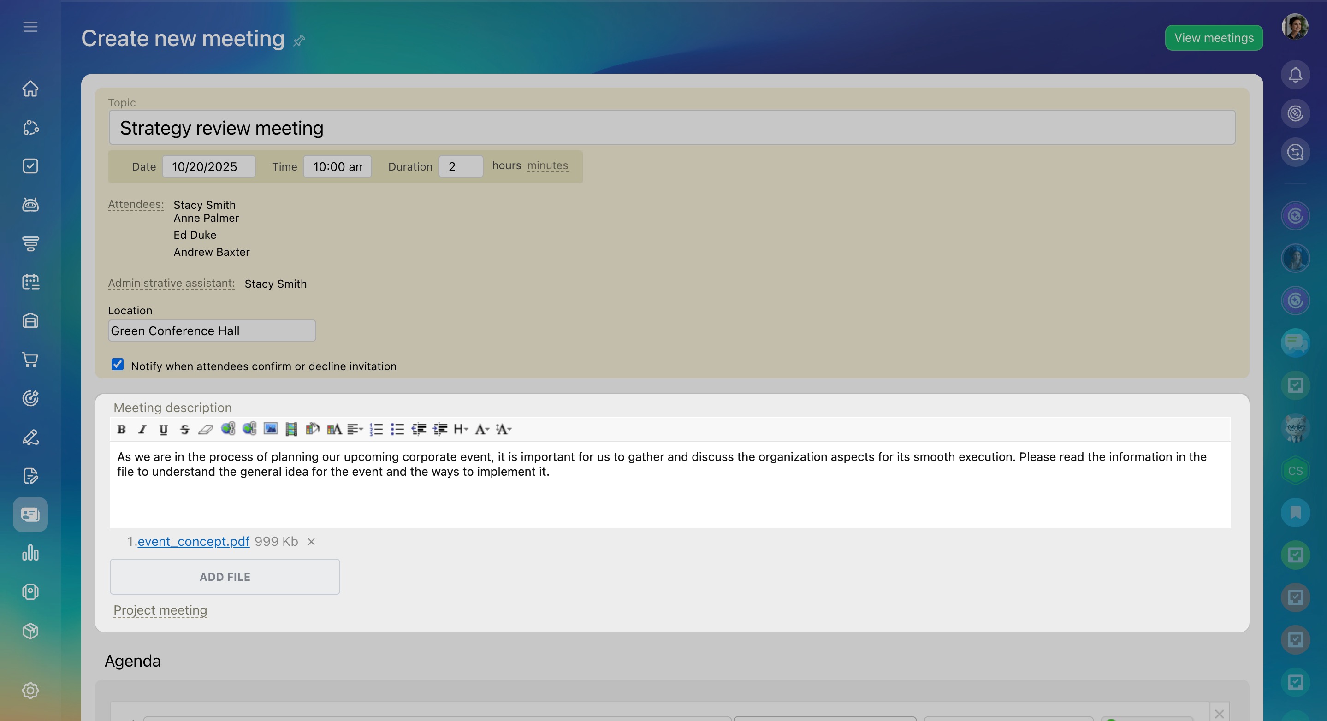Apply strikethrough formatting in editor toolbar

pyautogui.click(x=184, y=429)
